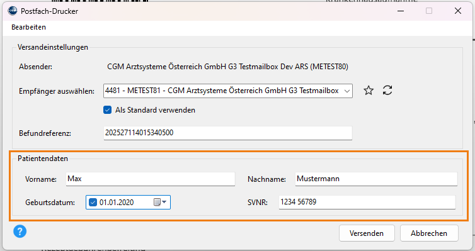Select the date text 01.01.2020

tap(117, 203)
